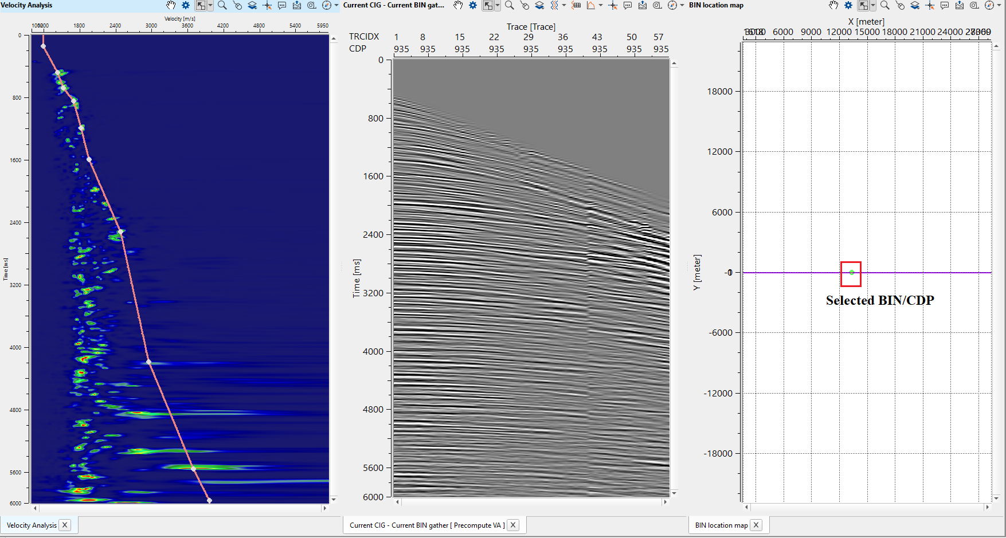Click the velocity pick point at 4200 ms
The width and height of the screenshot is (1006, 538).
coord(149,362)
